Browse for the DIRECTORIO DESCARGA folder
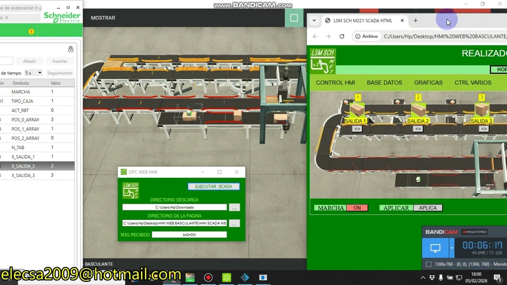The height and width of the screenshot is (285, 507). click(x=234, y=207)
